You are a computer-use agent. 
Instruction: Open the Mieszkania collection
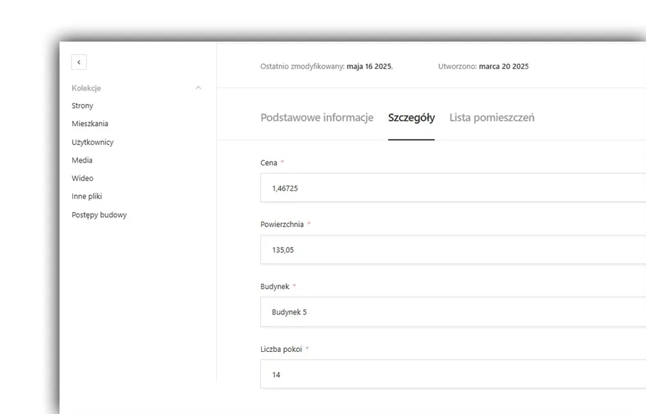90,123
